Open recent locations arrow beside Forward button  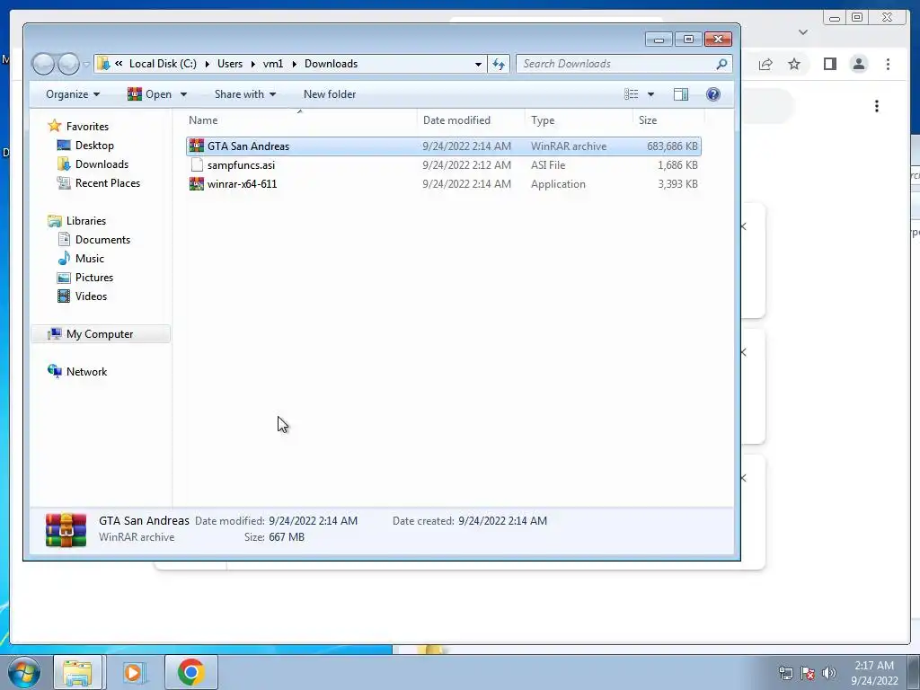click(86, 64)
